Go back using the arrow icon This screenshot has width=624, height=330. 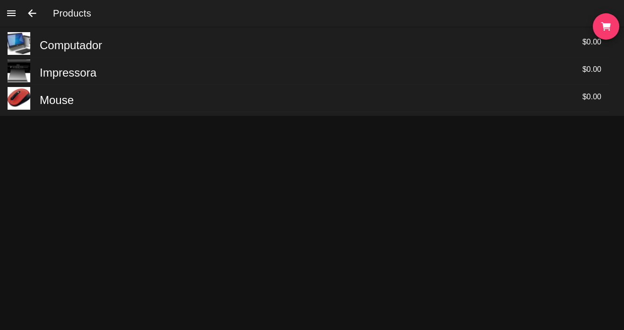(32, 13)
